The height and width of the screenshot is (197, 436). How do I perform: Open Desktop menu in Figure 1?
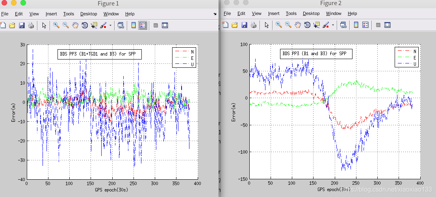point(89,14)
